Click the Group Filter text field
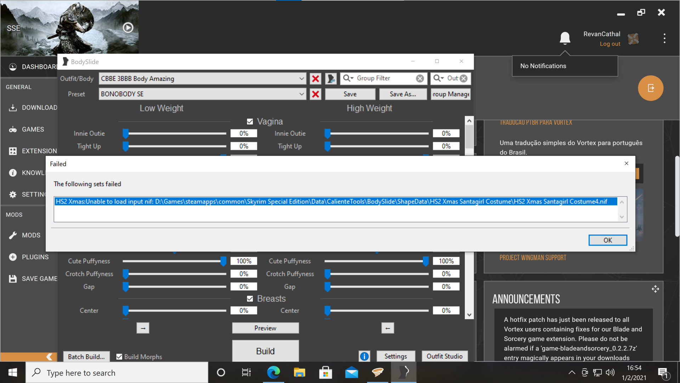 click(385, 78)
